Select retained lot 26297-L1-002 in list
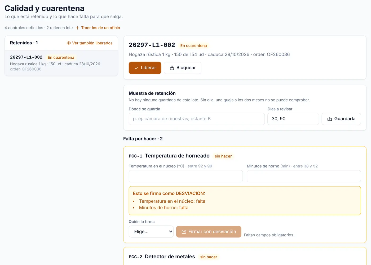371x265 pixels. pyautogui.click(x=61, y=63)
